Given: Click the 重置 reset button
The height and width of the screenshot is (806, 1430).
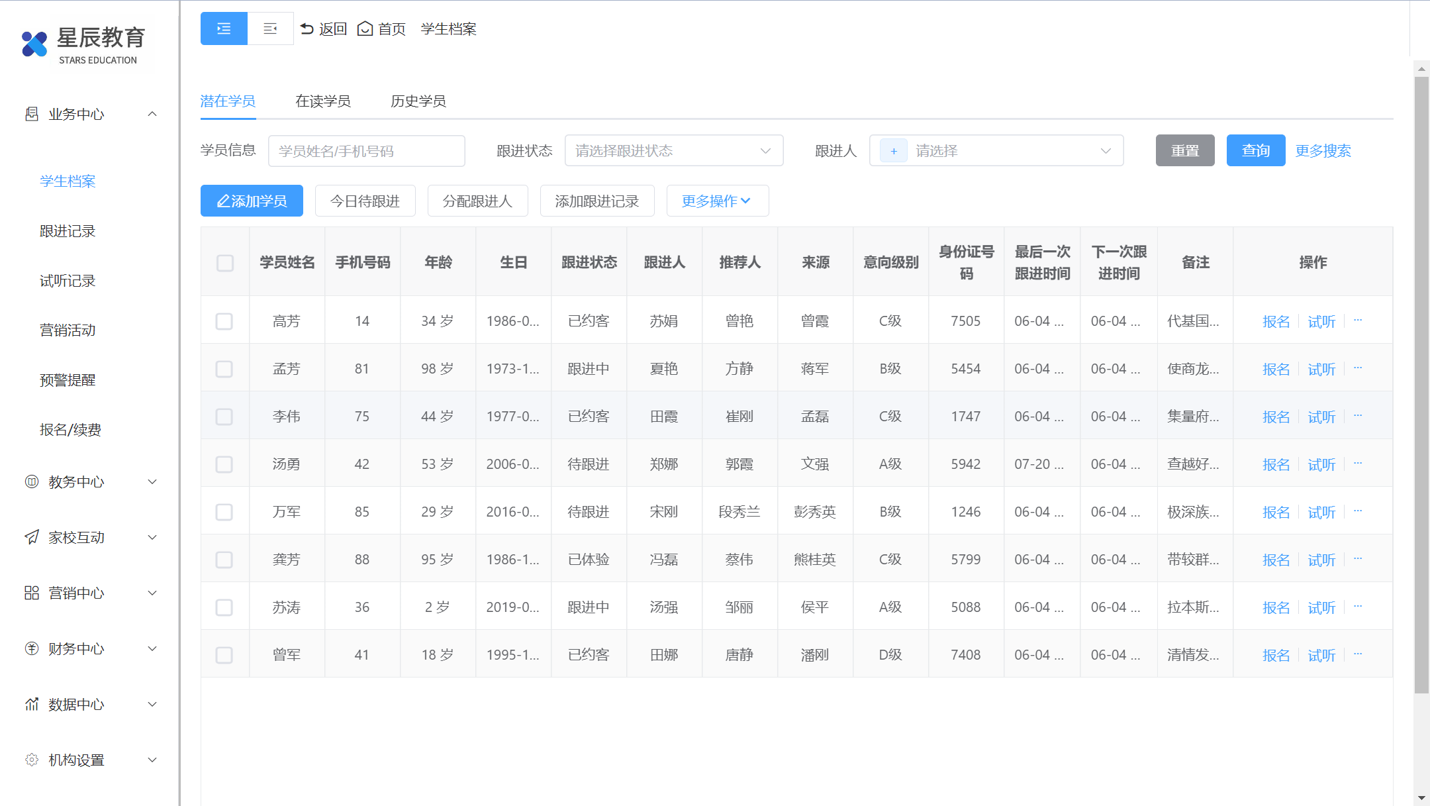Looking at the screenshot, I should coord(1185,150).
